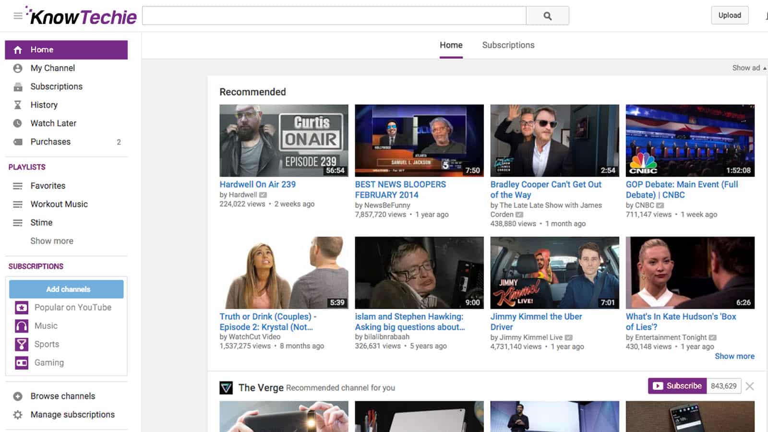Click the Subscriptions stack icon in sidebar

[18, 87]
